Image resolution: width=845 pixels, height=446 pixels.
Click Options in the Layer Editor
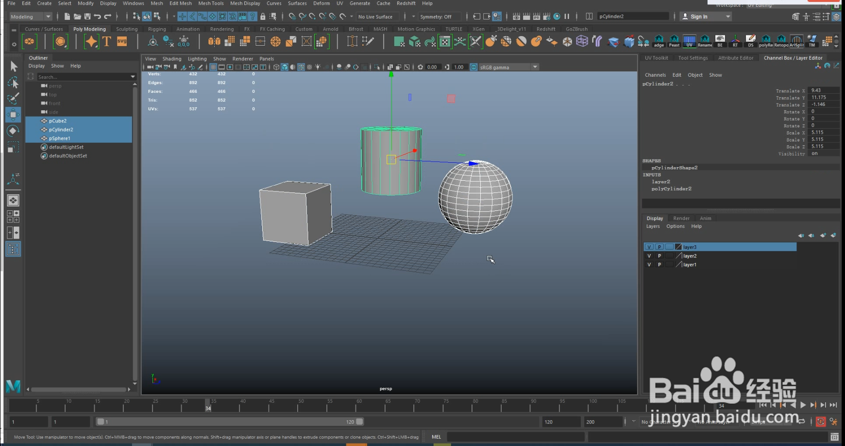tap(675, 226)
